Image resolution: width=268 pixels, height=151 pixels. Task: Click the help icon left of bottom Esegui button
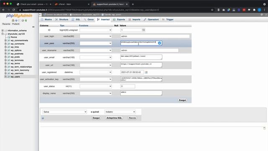(x=43, y=118)
